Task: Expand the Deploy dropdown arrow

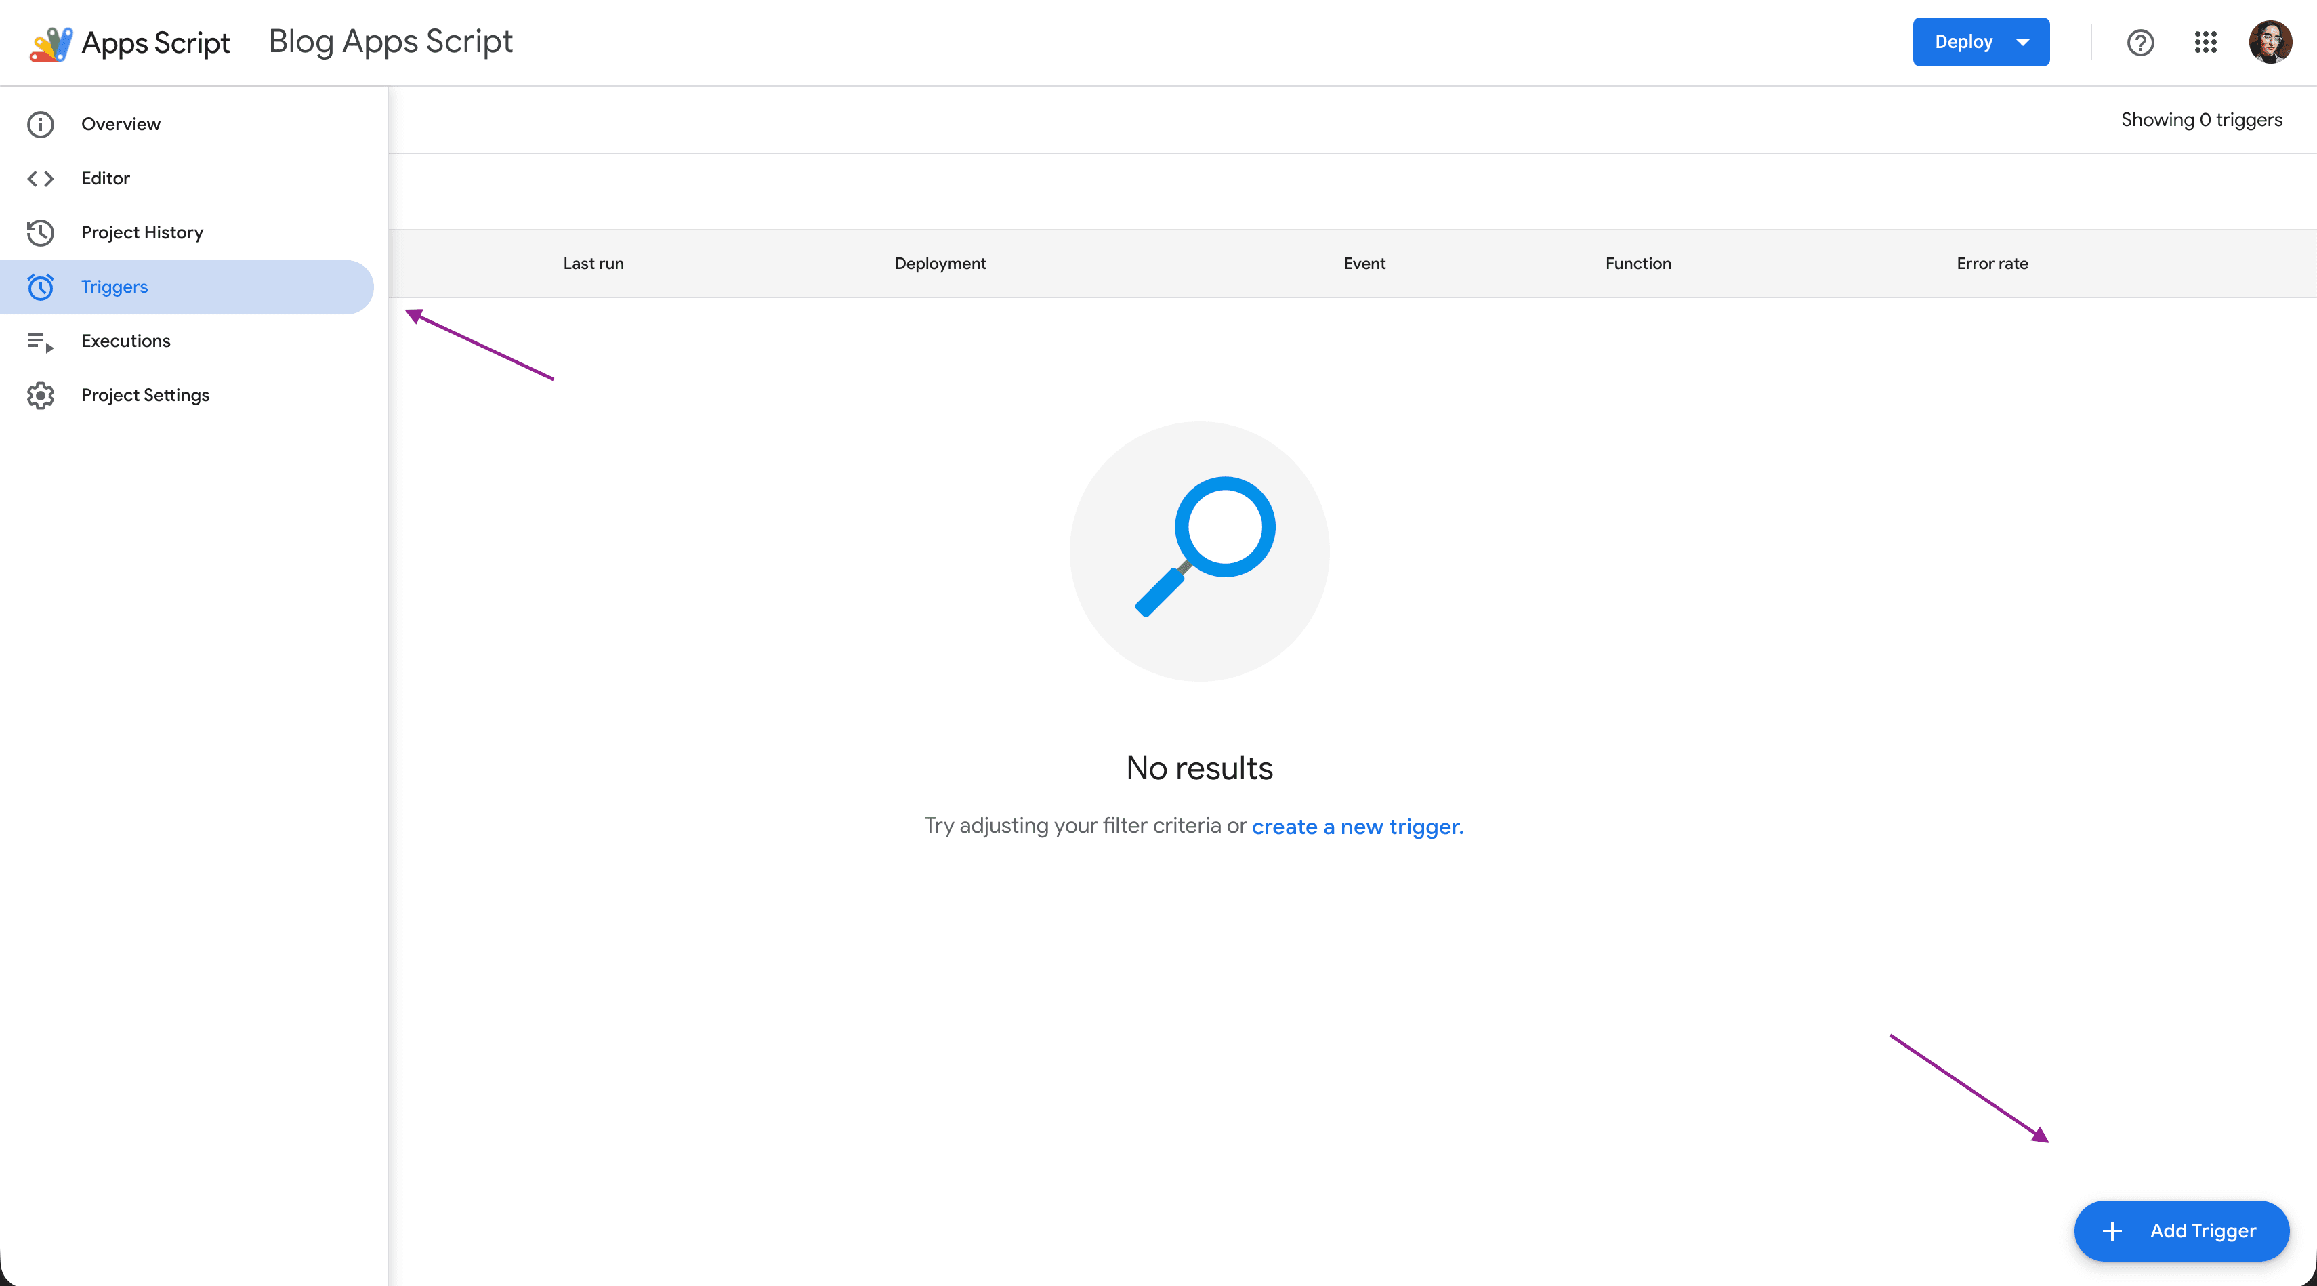Action: 2023,42
